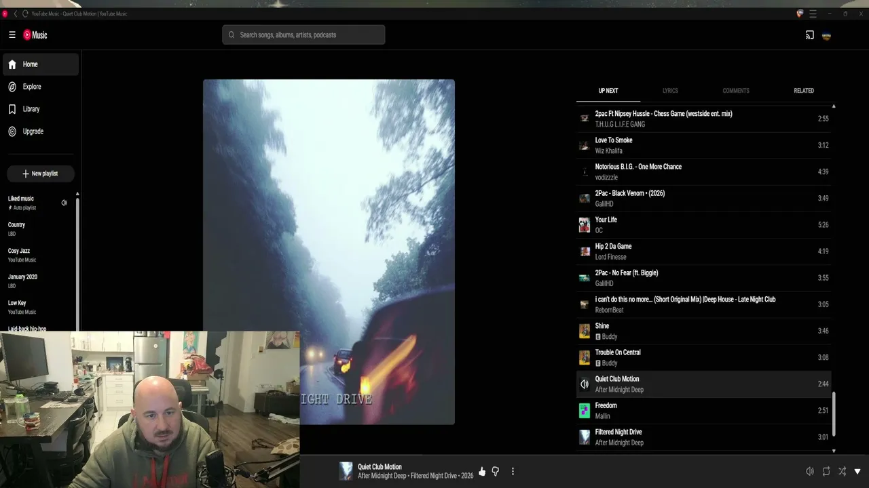Click After Midnight Deep in player bar
Viewport: 869px width, 488px height.
[x=382, y=476]
